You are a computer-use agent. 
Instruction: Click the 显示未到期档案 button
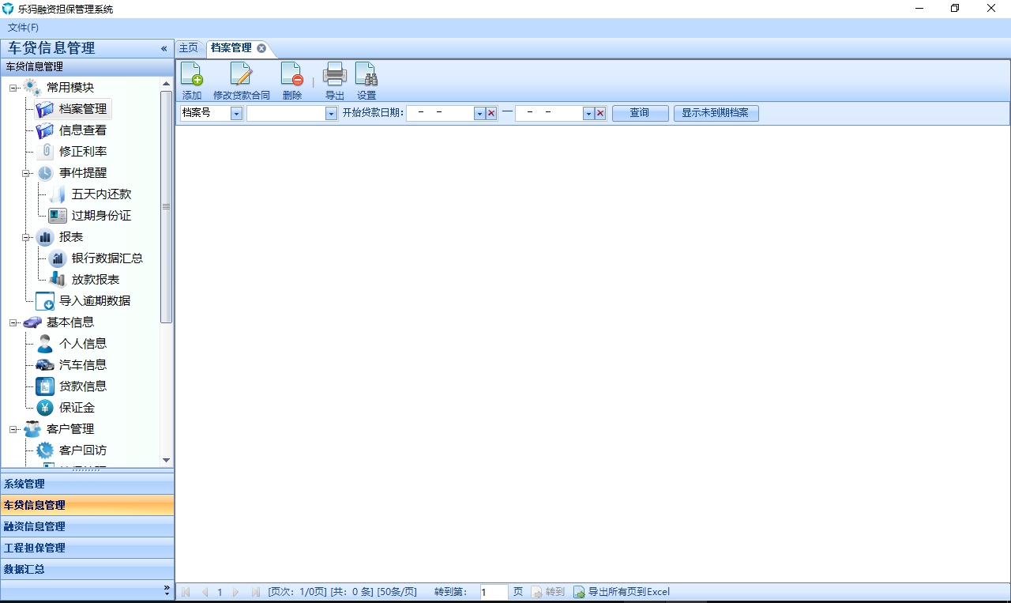[716, 113]
